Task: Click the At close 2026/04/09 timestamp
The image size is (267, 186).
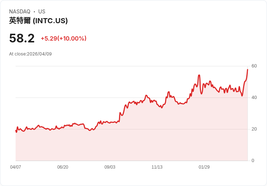Action: pos(30,54)
